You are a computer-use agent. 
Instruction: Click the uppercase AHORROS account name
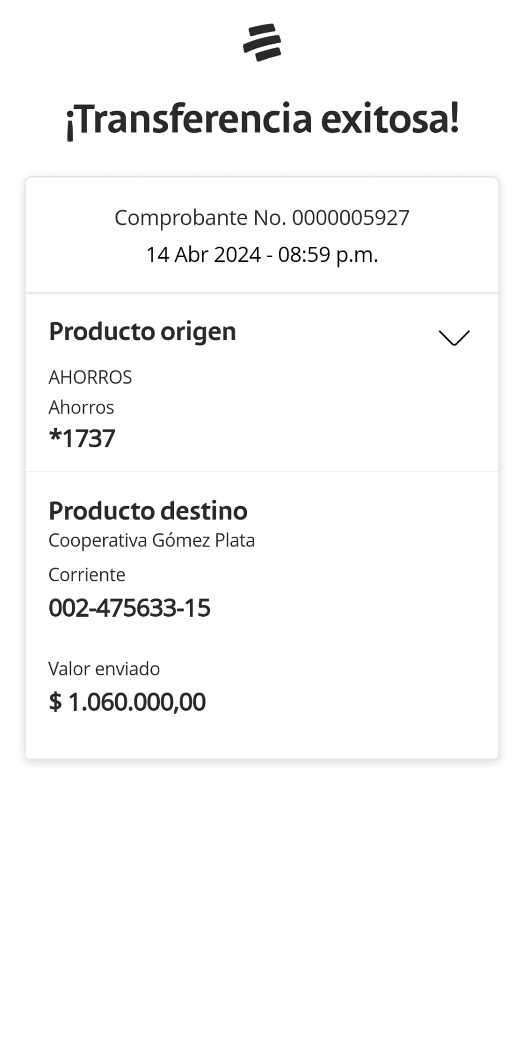point(90,377)
